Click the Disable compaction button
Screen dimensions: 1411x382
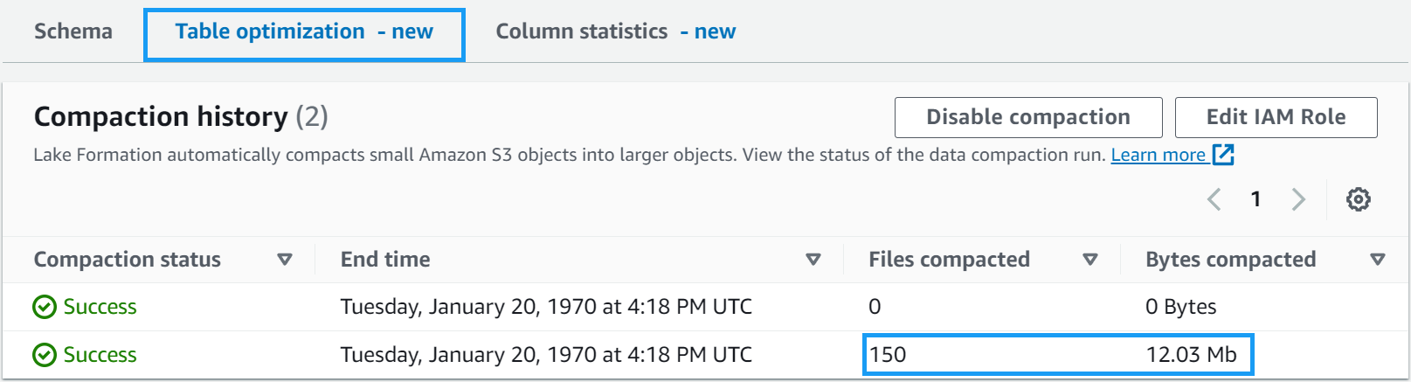[x=1027, y=117]
